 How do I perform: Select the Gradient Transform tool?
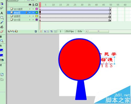pos(2,4)
